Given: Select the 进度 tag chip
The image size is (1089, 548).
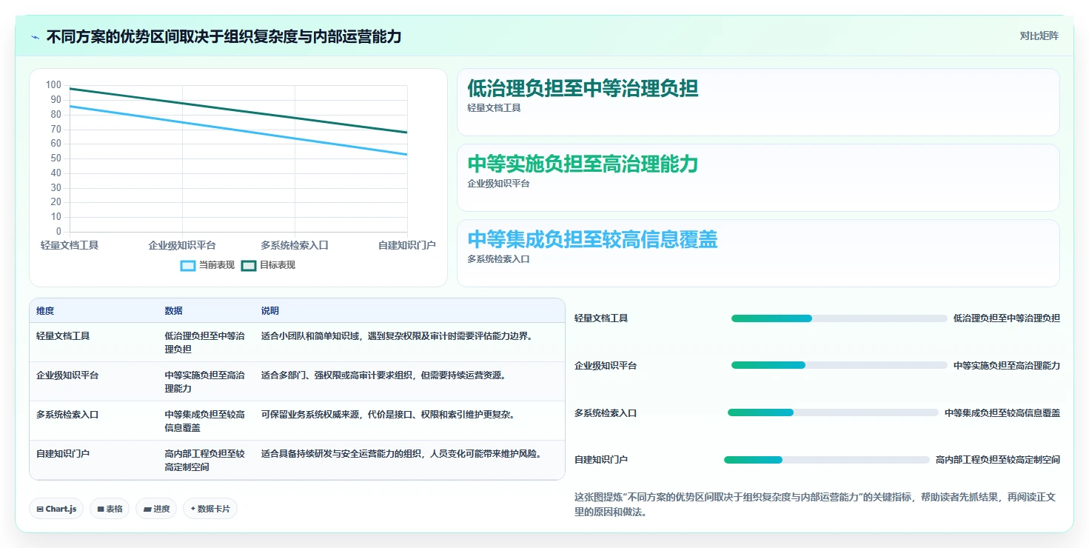Looking at the screenshot, I should (156, 509).
